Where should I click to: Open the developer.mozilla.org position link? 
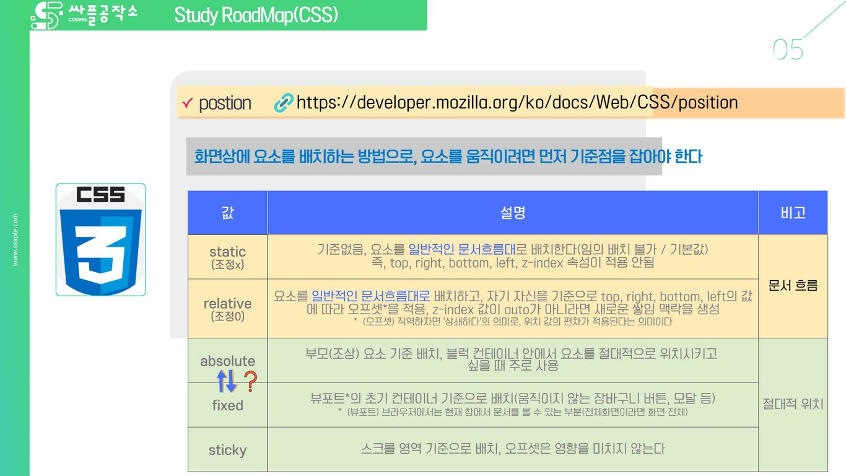pos(514,102)
